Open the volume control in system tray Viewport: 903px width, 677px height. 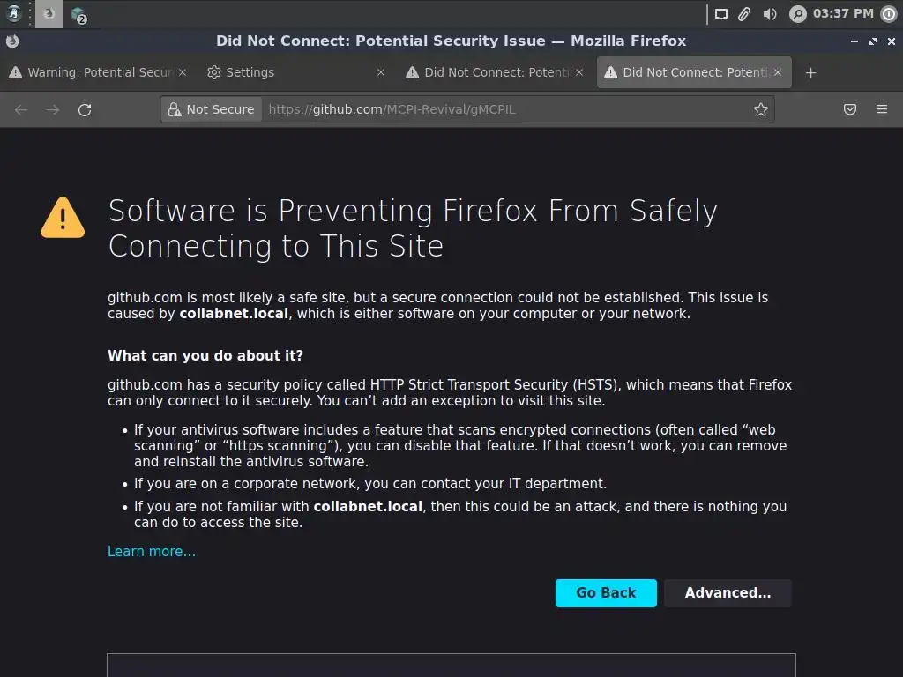[x=770, y=13]
